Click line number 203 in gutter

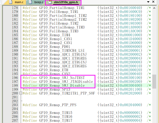15,105
